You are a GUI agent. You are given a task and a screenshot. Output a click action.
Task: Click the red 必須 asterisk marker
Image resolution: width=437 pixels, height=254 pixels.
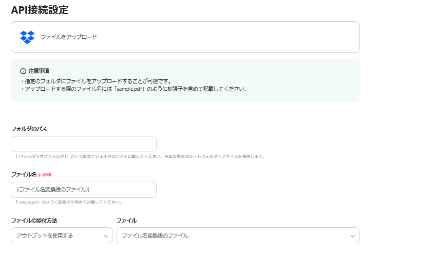click(40, 174)
